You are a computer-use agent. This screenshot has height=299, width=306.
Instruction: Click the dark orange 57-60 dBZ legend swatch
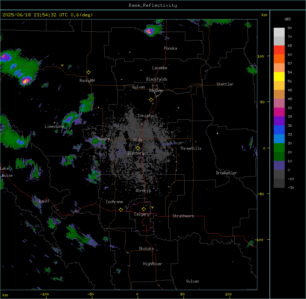pyautogui.click(x=279, y=59)
